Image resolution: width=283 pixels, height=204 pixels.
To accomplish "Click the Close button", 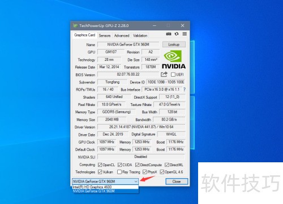I will click(177, 181).
